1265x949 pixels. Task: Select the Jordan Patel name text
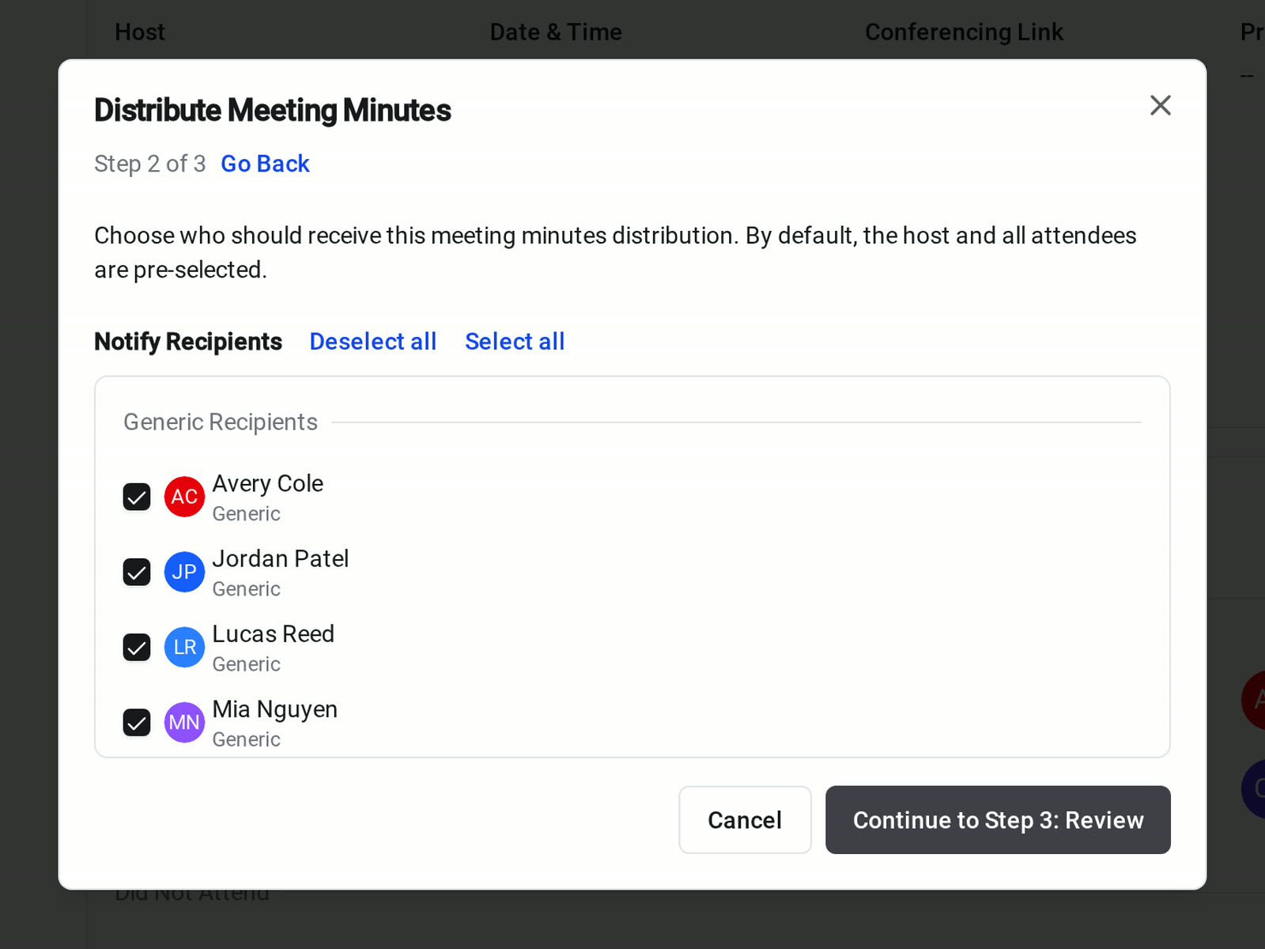point(281,558)
